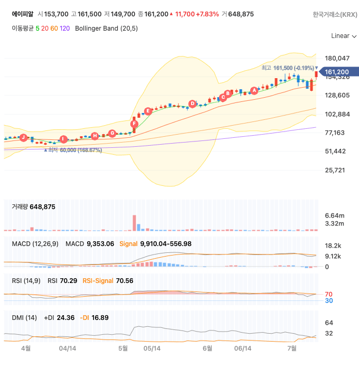Click the tallest volume bar in May

click(134, 223)
